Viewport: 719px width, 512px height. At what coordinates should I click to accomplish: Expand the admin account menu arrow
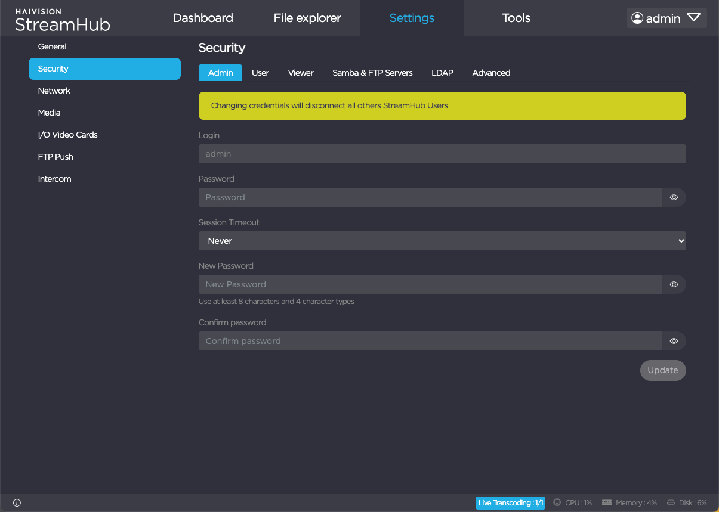(x=693, y=18)
